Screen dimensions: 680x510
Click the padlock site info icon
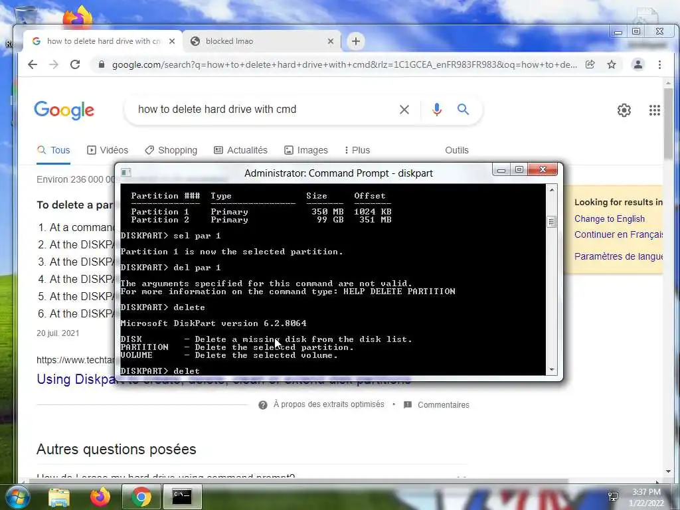point(102,64)
